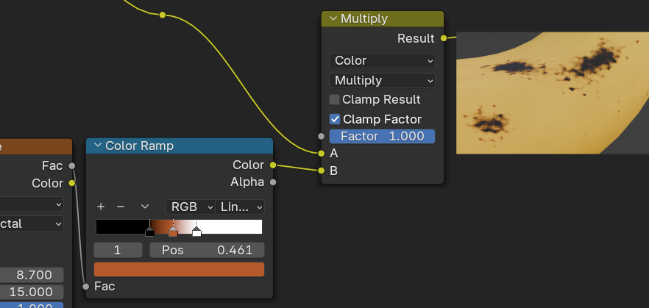Select the white color stop marker

click(196, 232)
